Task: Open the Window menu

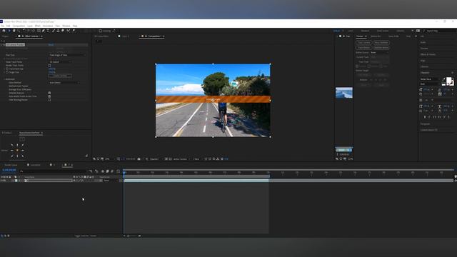Action: coord(66,26)
